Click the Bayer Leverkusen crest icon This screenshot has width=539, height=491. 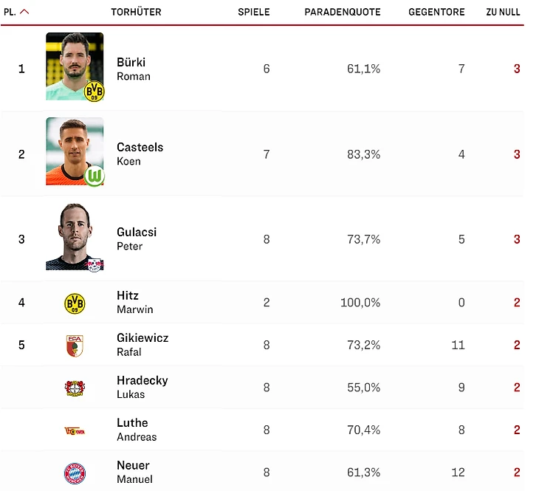[x=75, y=388]
